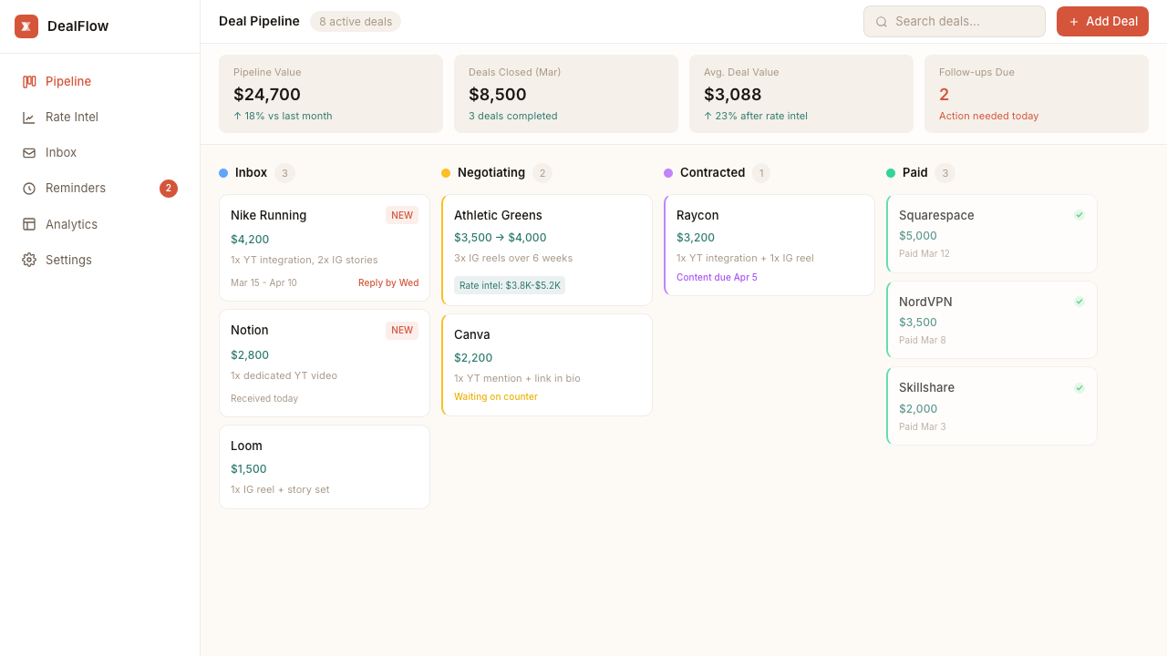This screenshot has height=656, width=1167.
Task: Click the Athletic Greens card title
Action: pos(498,215)
